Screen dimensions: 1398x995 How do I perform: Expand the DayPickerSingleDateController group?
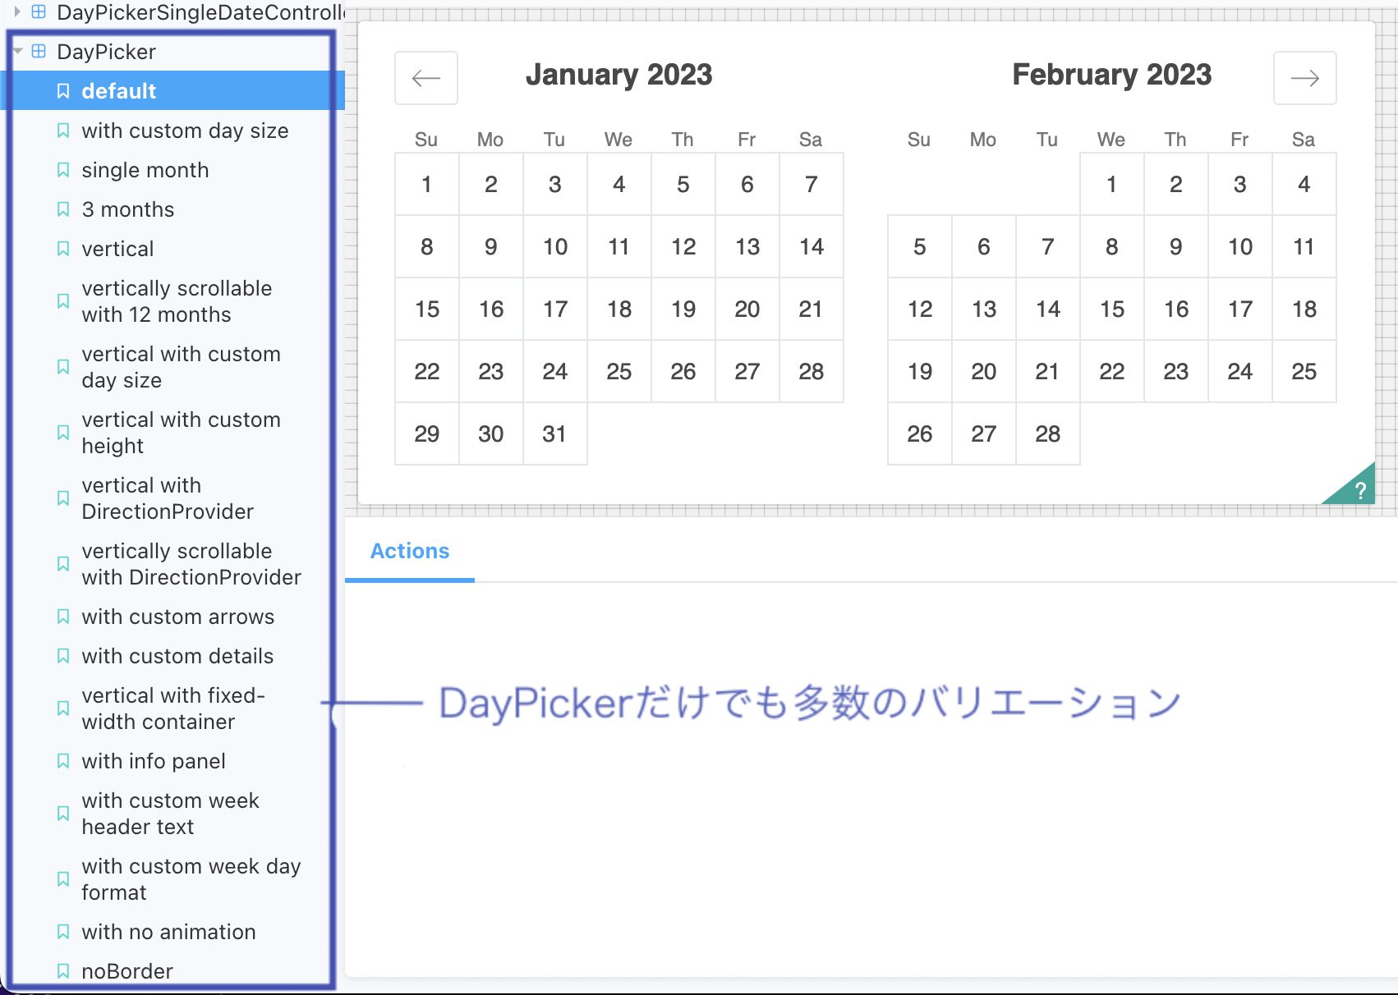pos(17,12)
